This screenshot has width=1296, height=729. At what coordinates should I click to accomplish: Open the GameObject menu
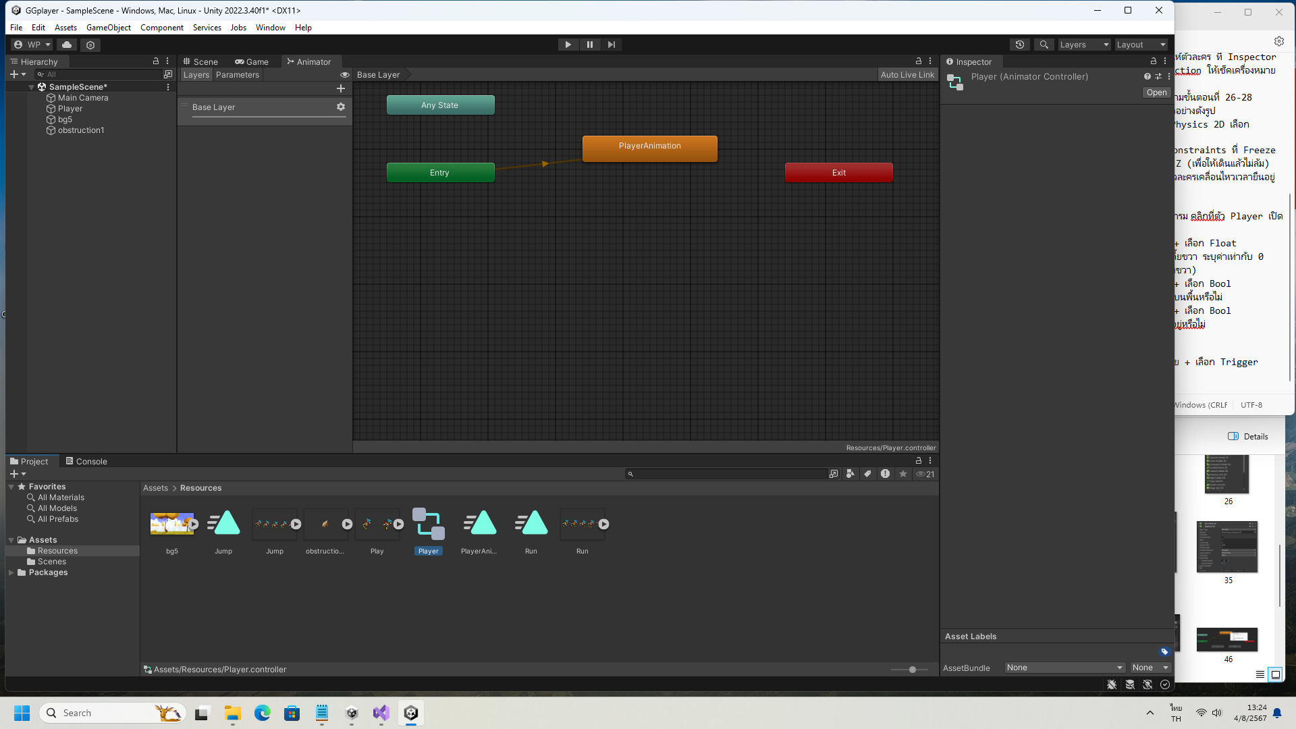(108, 28)
